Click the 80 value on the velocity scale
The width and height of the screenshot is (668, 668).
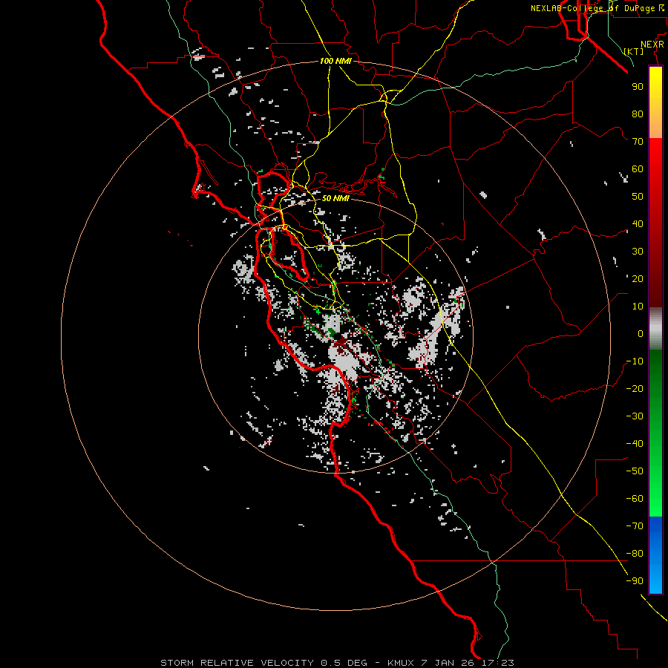tap(638, 114)
